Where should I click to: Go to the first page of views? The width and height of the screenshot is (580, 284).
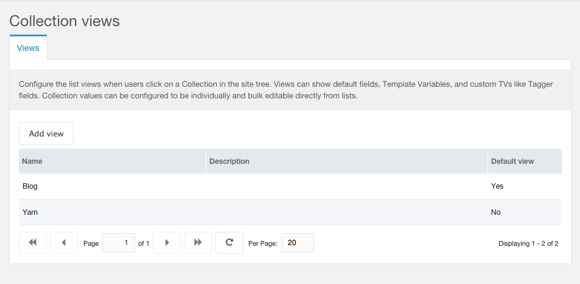(x=33, y=243)
